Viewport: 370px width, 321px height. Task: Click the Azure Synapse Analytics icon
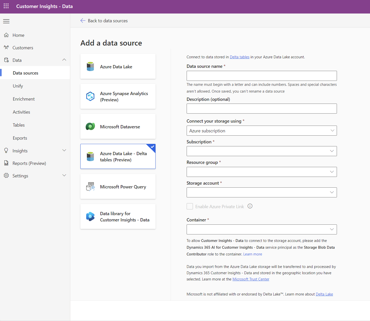tap(90, 96)
